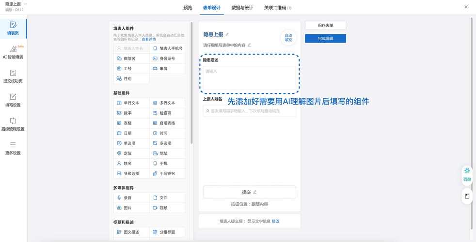The image size is (476, 242).
Task: Click the 自动填充 round button
Action: 288,37
